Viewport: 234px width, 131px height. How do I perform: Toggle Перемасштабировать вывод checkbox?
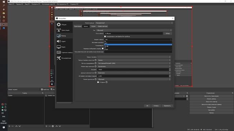pos(102,48)
